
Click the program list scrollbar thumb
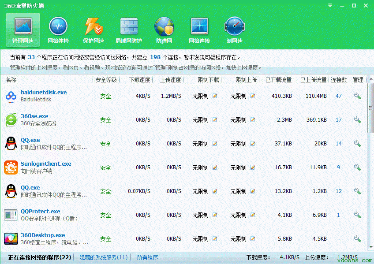click(x=370, y=108)
